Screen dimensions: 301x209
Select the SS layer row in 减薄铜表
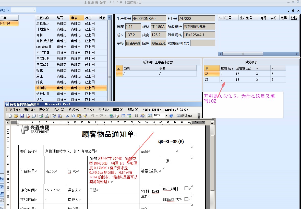245,79
